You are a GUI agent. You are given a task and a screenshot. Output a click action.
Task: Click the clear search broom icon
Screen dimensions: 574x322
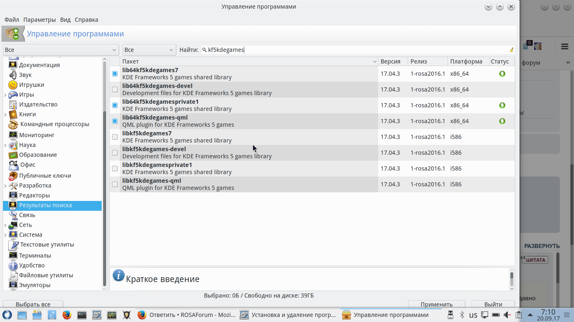click(511, 50)
